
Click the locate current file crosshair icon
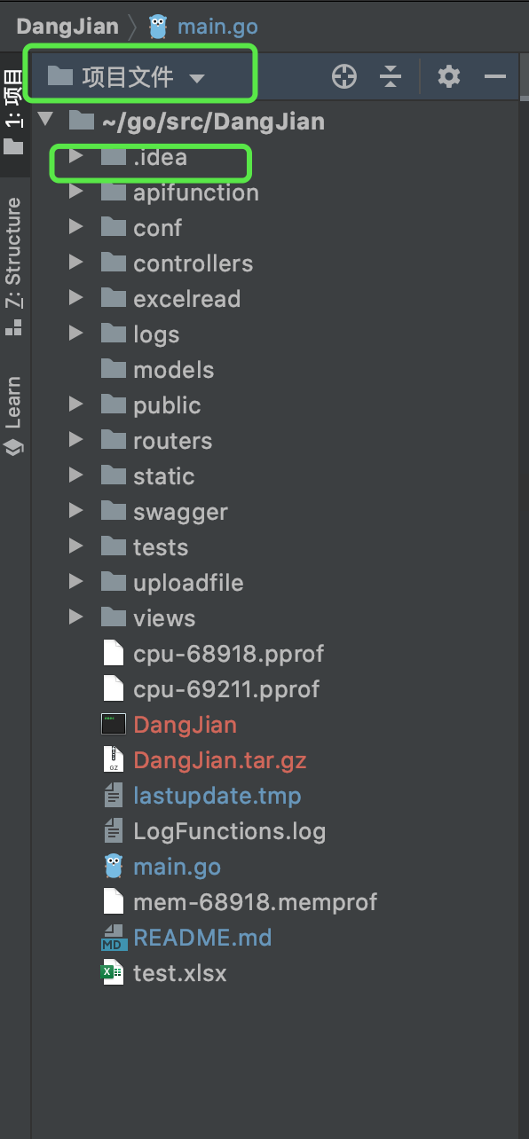(344, 77)
